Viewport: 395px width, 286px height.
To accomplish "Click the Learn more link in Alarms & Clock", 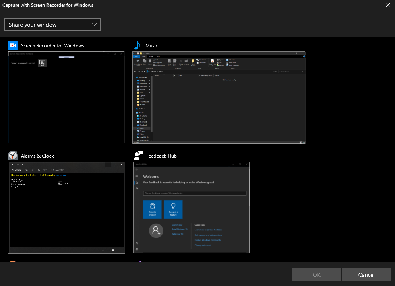I will (60, 175).
